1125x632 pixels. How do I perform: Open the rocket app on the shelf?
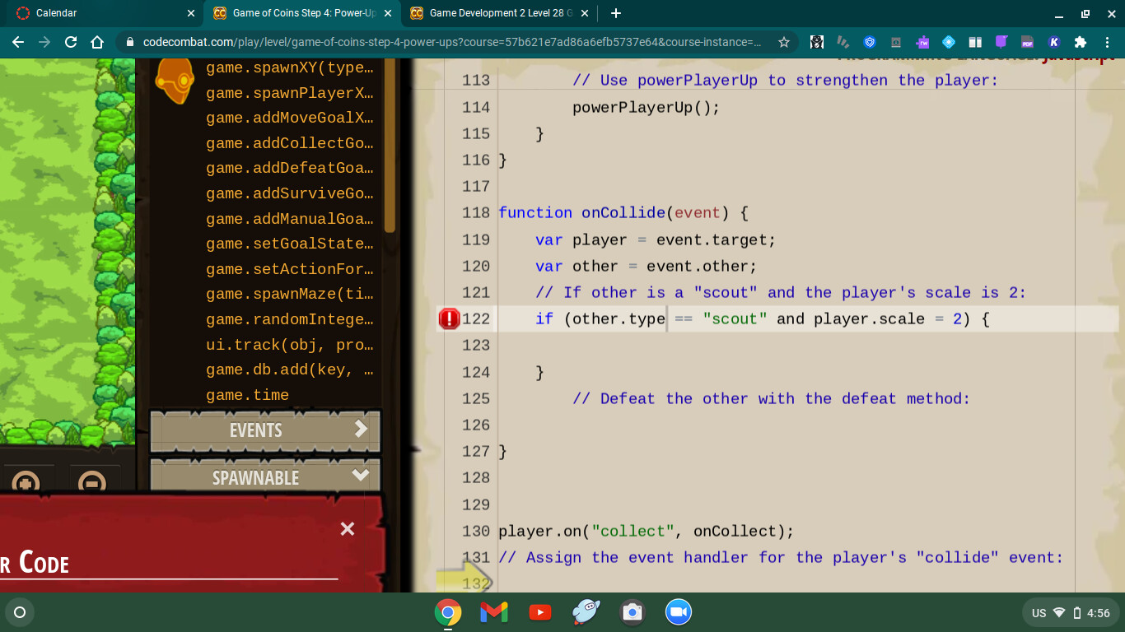click(x=586, y=612)
